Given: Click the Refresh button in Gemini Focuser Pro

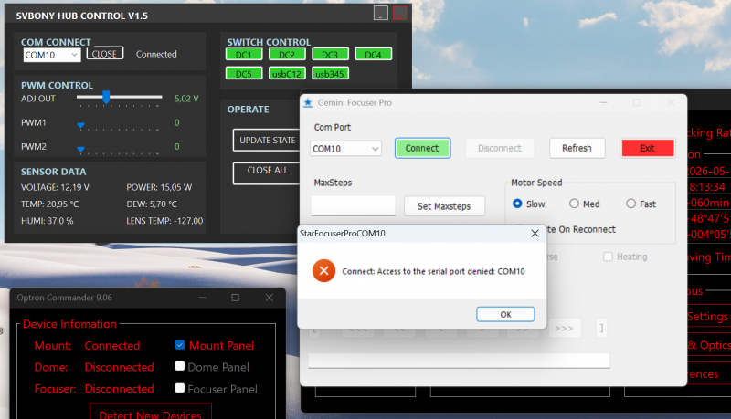Looking at the screenshot, I should (577, 148).
